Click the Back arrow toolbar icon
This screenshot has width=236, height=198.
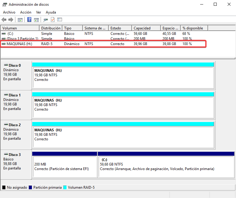(4, 20)
